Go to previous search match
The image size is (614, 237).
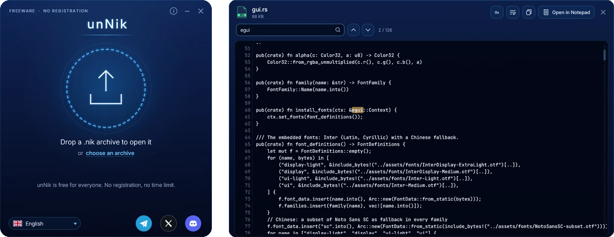[x=353, y=30]
